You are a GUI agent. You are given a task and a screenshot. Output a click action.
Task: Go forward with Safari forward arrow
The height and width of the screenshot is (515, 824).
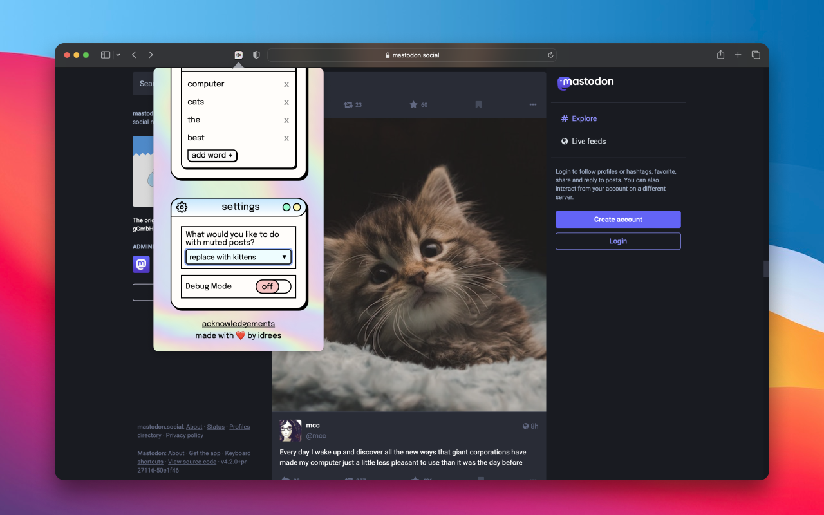pos(151,55)
